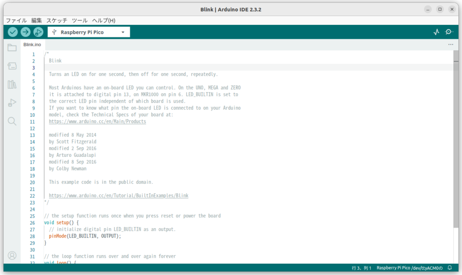This screenshot has width=462, height=275.
Task: Close the Arduino IDE window
Action: [452, 9]
